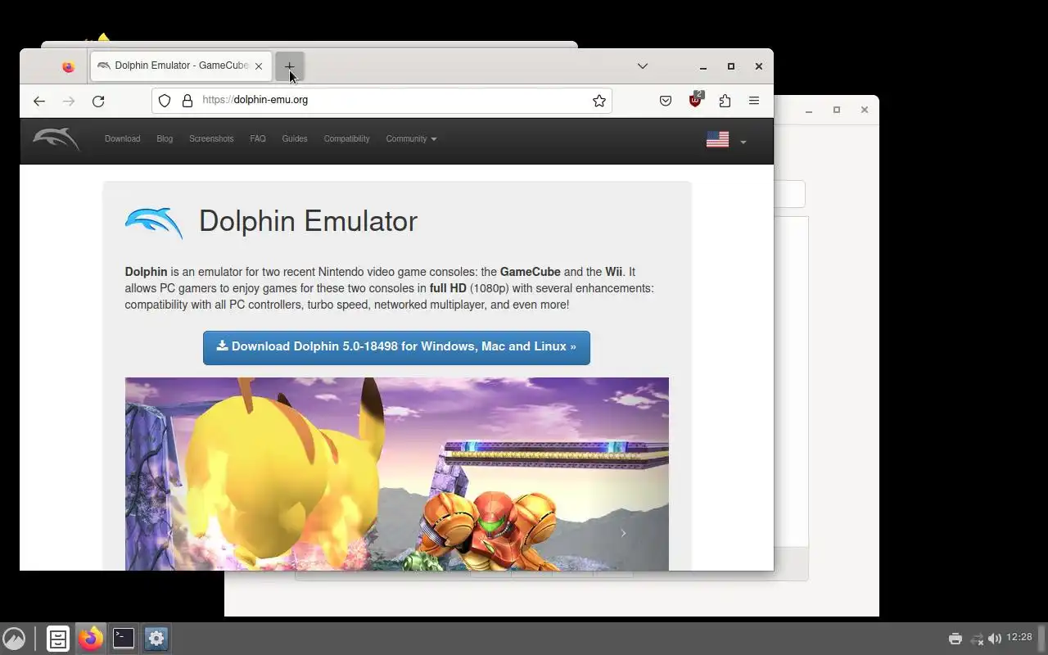1048x655 pixels.
Task: Click the Smash Bros screenshot image
Action: coord(396,474)
